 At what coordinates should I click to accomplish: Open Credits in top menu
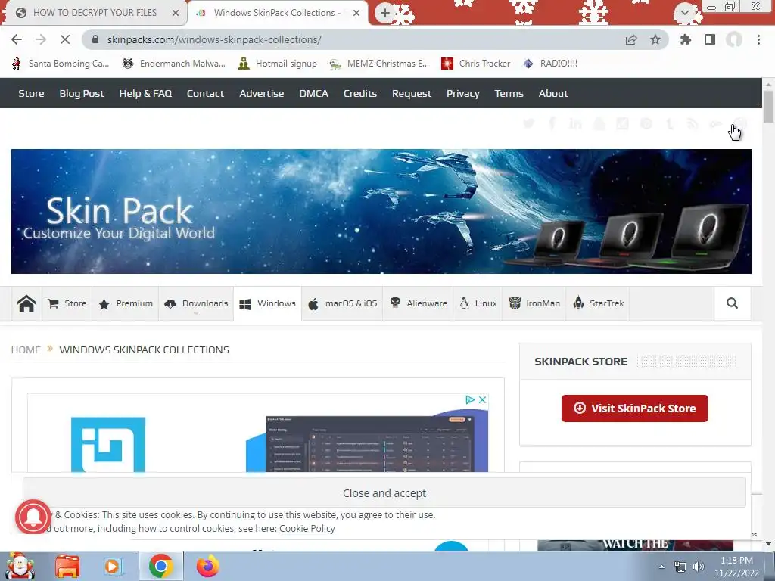coord(359,93)
